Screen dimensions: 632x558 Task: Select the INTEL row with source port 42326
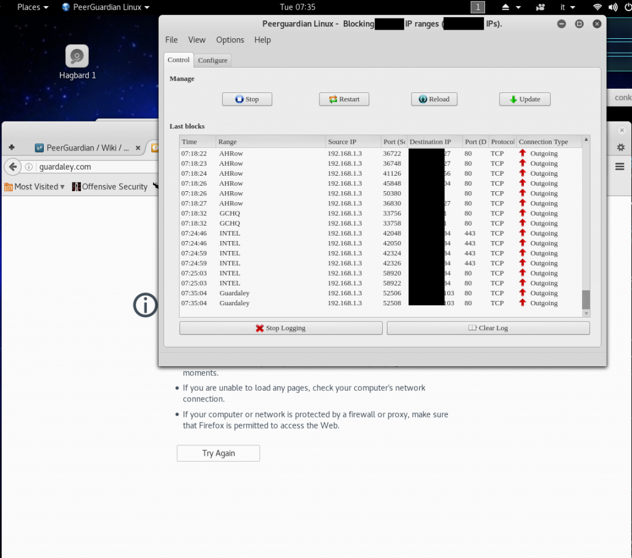(380, 263)
